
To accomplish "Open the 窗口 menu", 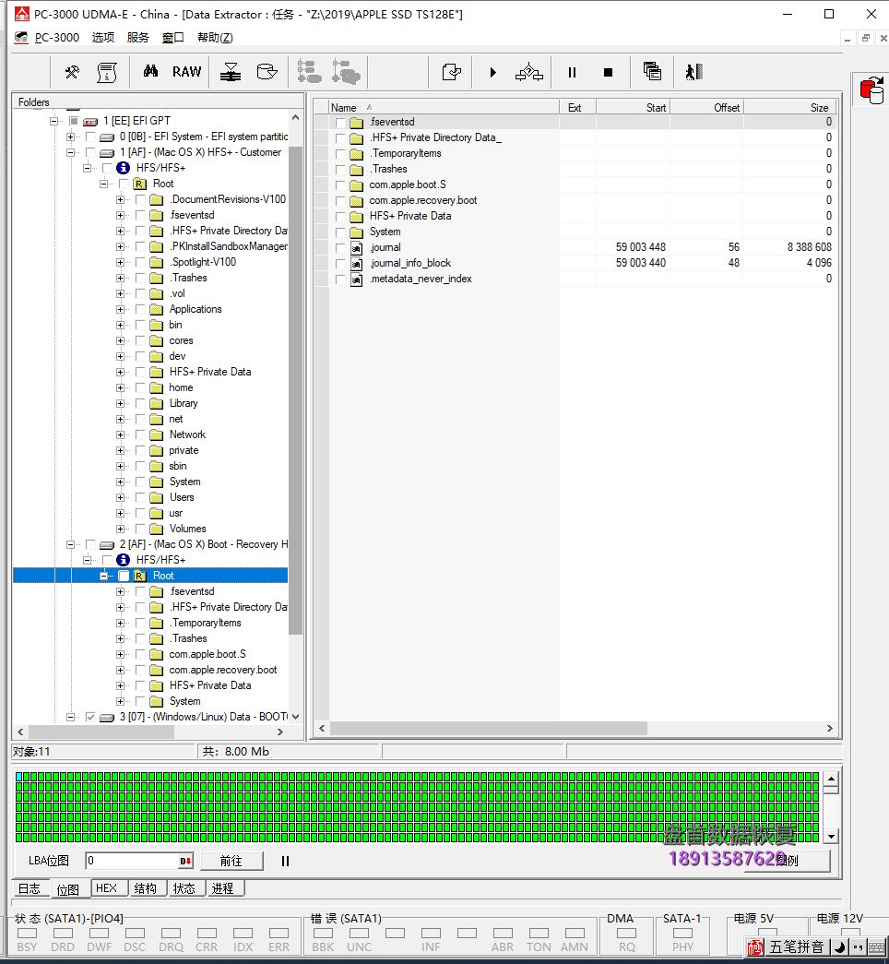I will pyautogui.click(x=172, y=38).
